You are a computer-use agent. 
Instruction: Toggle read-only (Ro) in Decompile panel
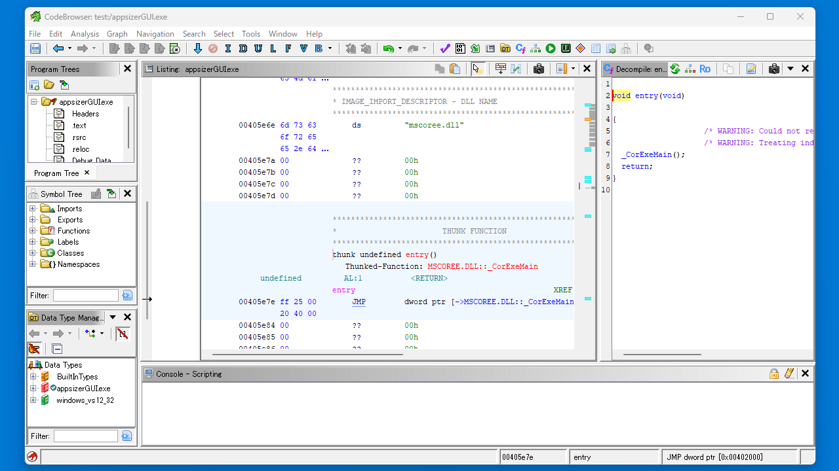tap(705, 69)
